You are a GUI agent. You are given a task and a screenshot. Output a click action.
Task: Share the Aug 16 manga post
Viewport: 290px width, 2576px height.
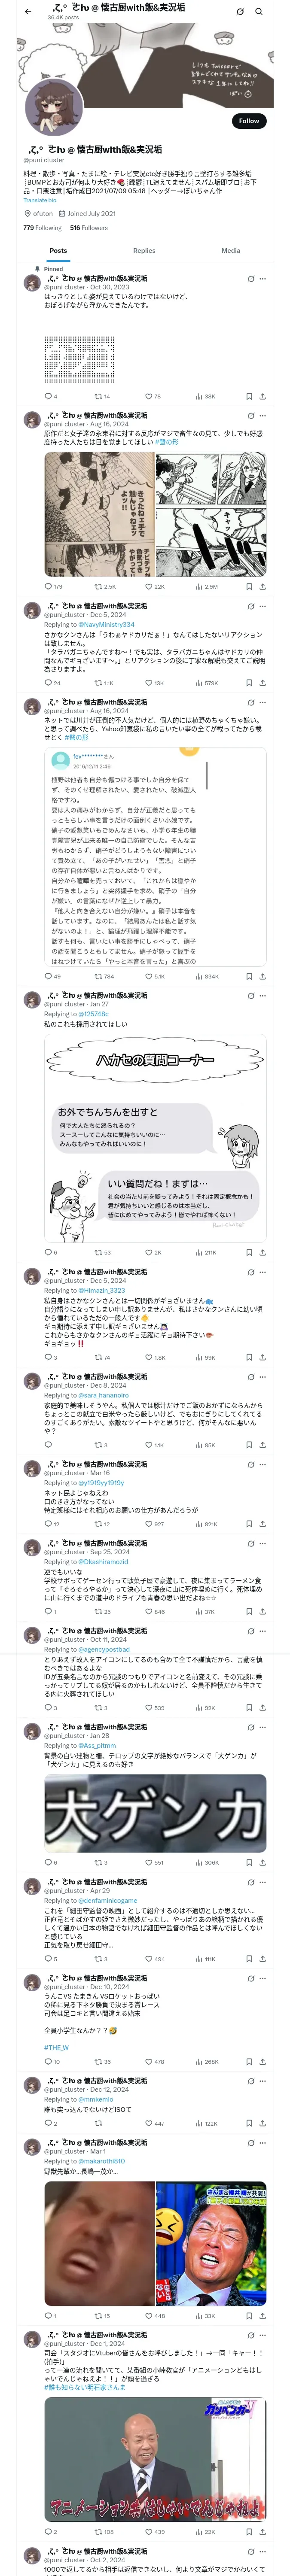pyautogui.click(x=262, y=587)
